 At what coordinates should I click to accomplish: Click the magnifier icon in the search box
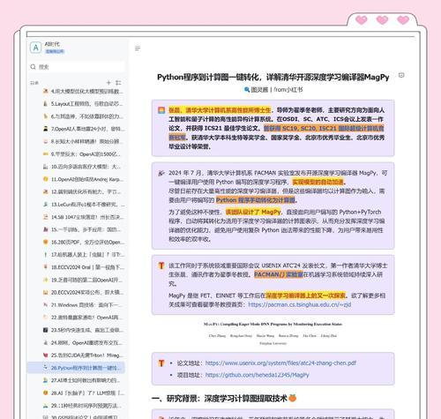(33, 67)
